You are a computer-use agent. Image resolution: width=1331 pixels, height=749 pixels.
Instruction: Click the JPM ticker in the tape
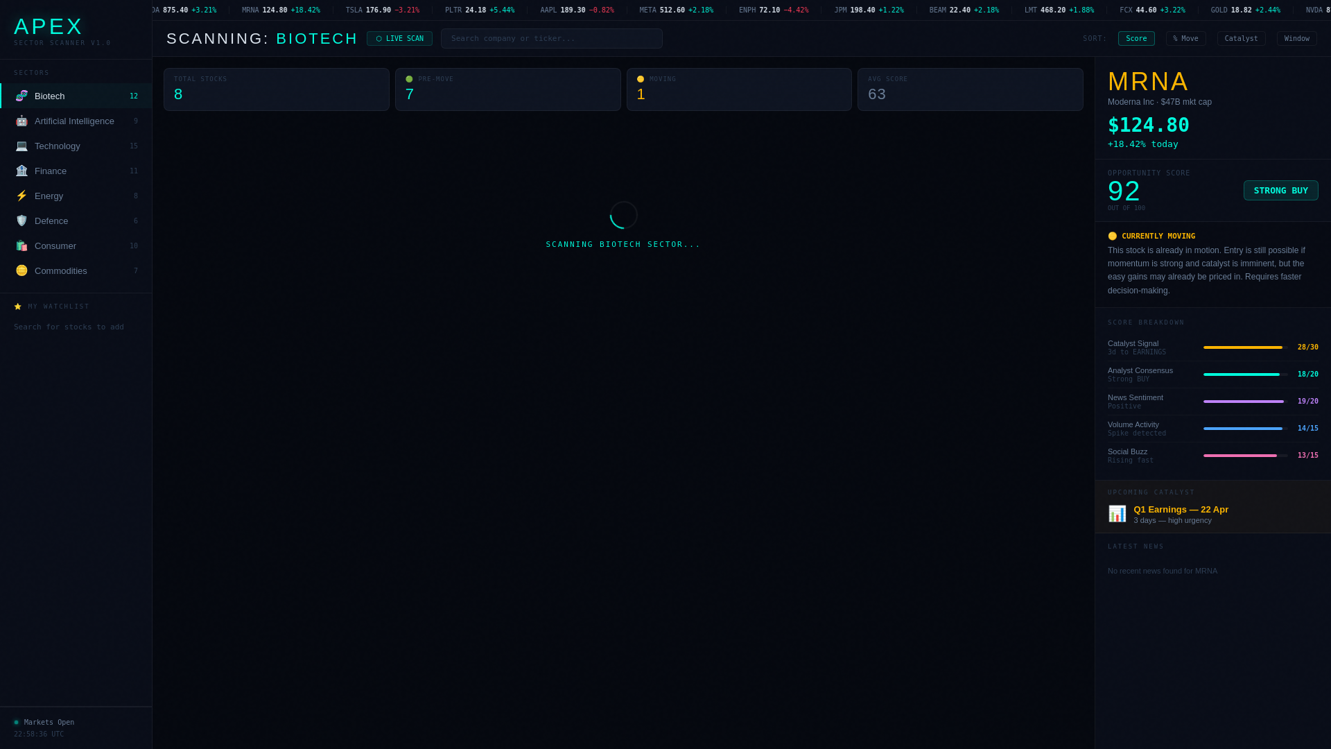click(x=869, y=10)
